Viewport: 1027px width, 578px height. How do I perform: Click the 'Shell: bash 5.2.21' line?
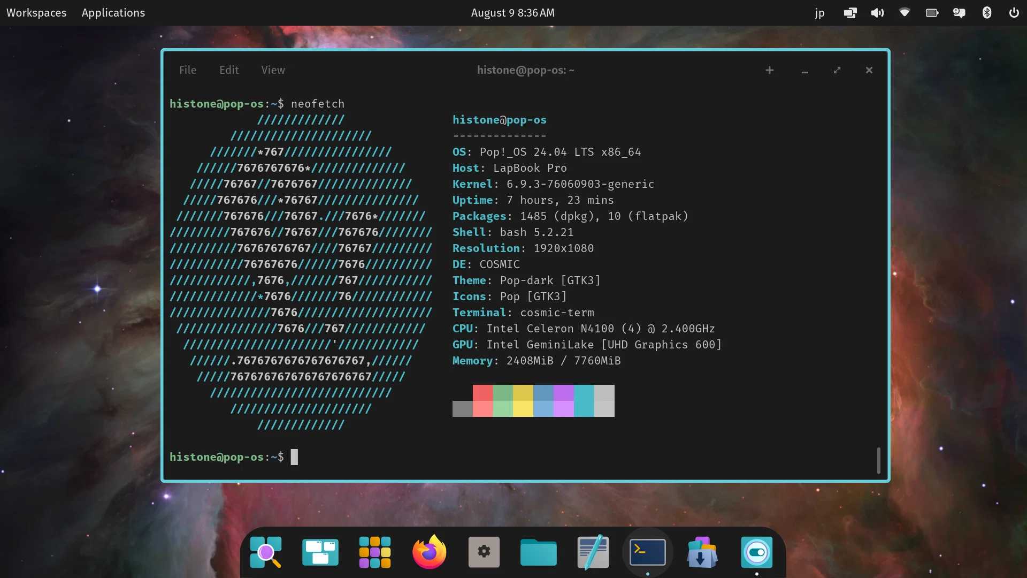(x=513, y=232)
